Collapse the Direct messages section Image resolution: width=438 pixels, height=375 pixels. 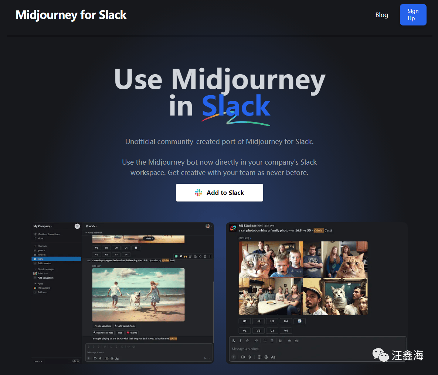point(35,269)
